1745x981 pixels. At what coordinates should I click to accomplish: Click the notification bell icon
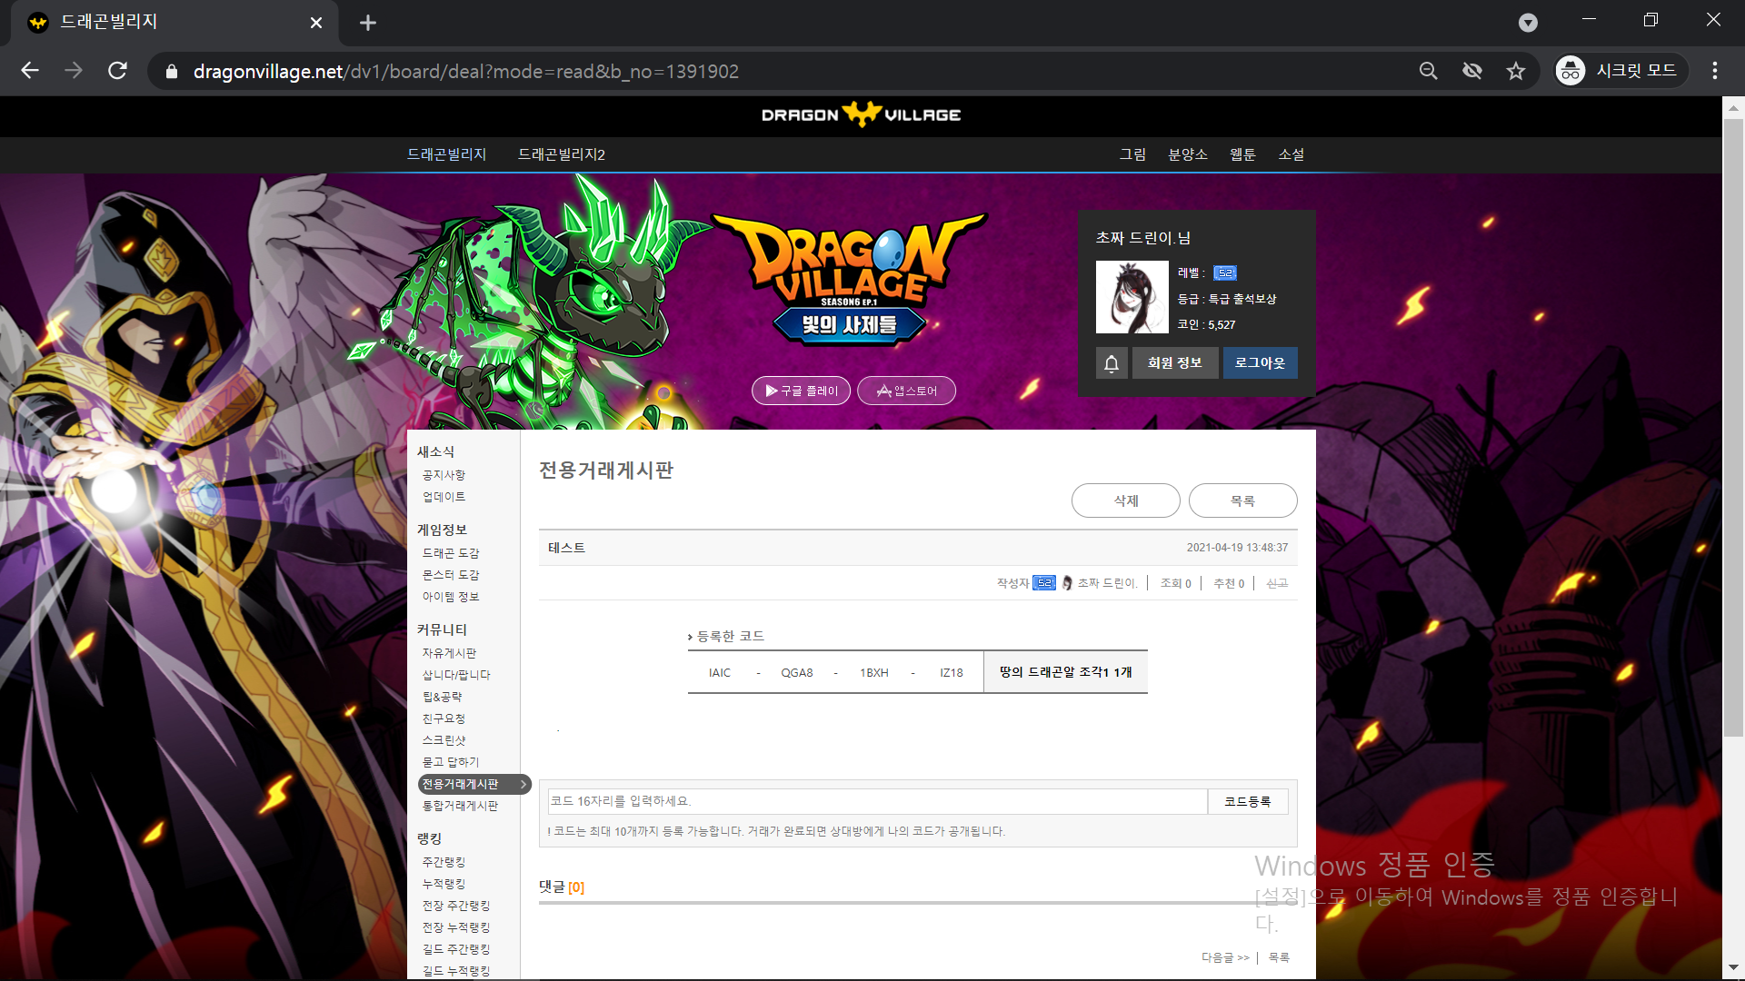[1112, 363]
